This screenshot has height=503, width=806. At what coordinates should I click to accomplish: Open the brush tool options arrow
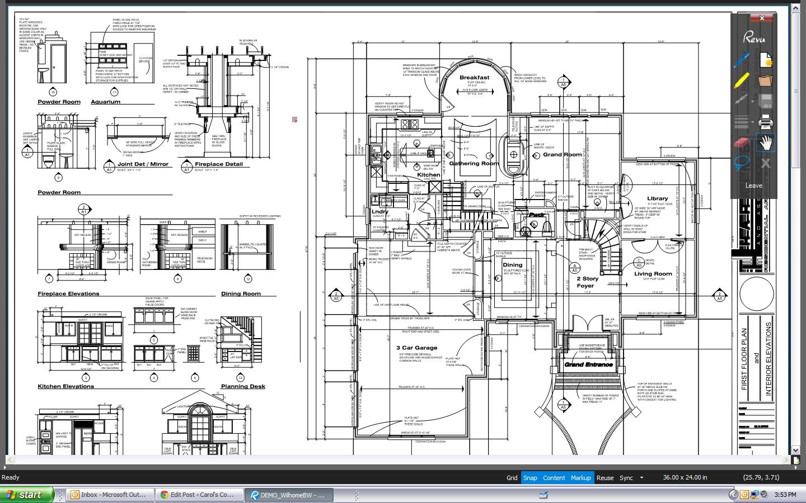[x=753, y=102]
